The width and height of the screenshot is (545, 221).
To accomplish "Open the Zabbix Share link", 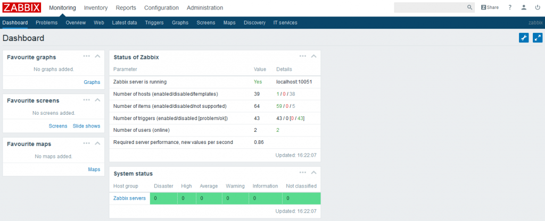I will pos(490,7).
